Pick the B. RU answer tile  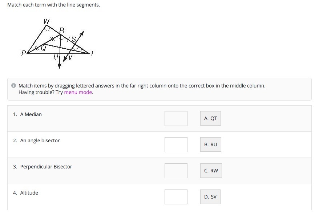tap(210, 144)
